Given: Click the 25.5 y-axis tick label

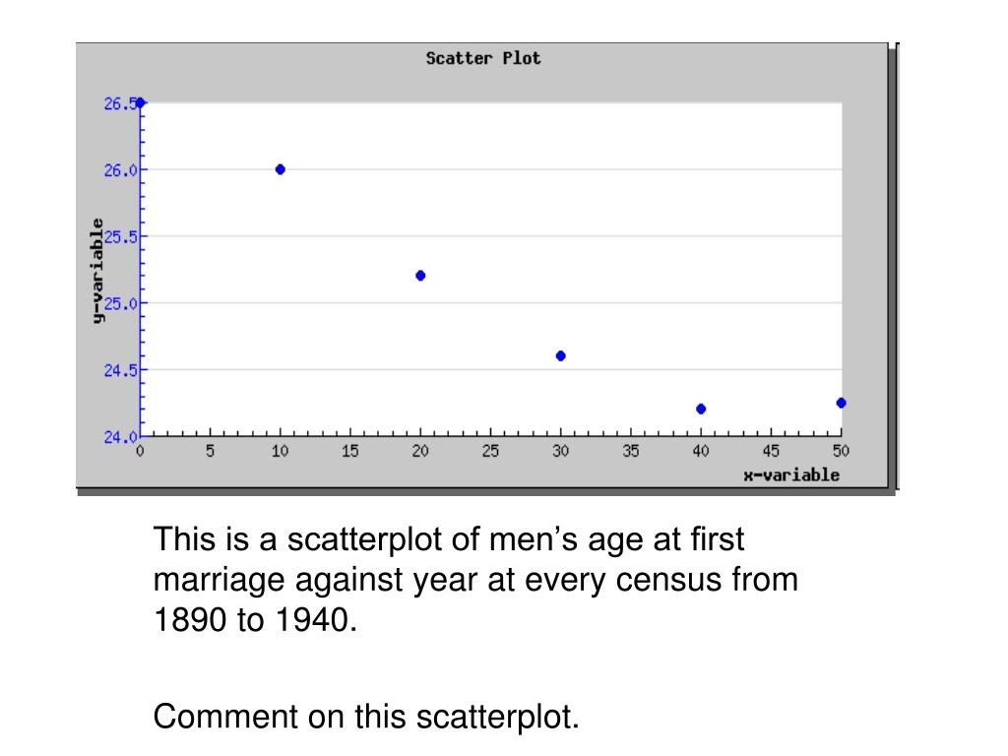Looking at the screenshot, I should 121,237.
